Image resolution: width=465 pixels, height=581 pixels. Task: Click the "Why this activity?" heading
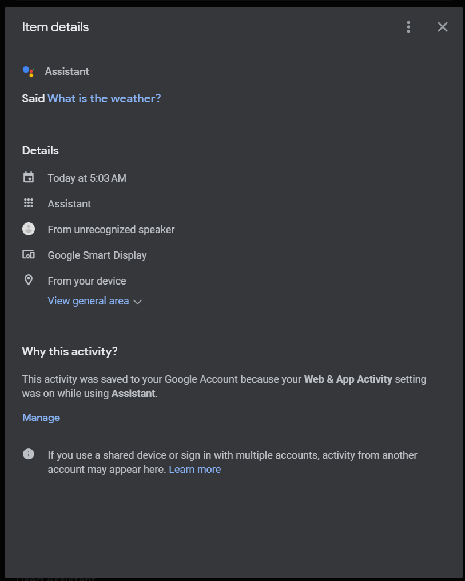70,351
